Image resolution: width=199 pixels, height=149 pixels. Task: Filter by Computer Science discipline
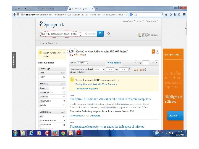(x=52, y=101)
